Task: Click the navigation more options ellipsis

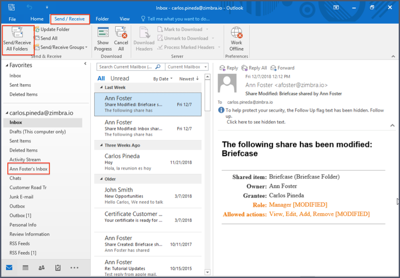Action: click(x=74, y=268)
